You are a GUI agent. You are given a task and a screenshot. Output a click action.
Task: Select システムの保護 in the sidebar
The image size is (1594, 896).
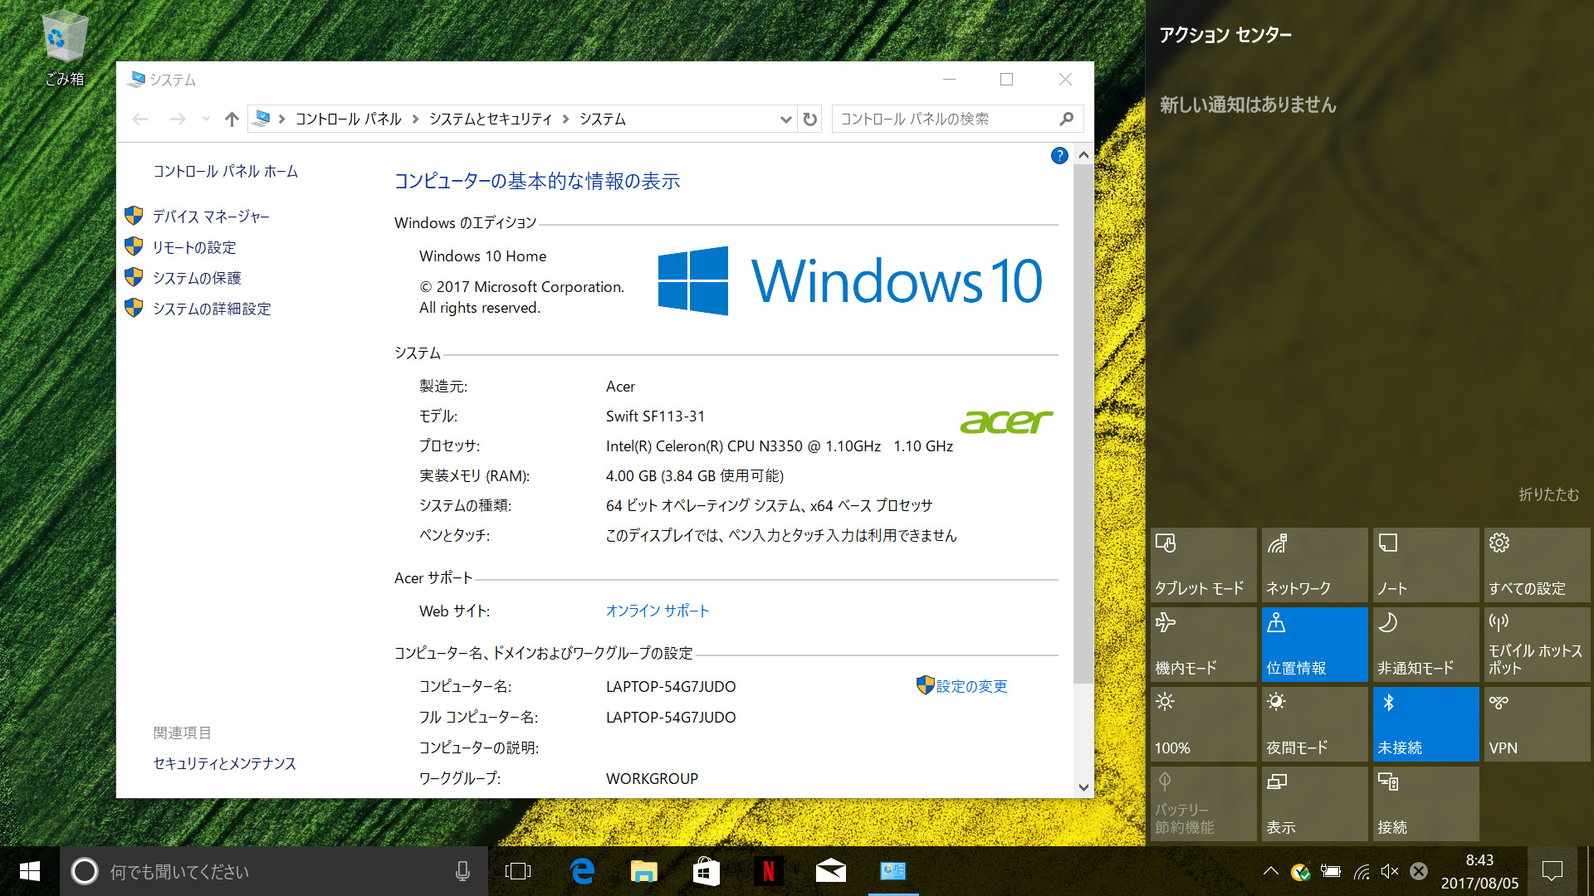pos(197,277)
